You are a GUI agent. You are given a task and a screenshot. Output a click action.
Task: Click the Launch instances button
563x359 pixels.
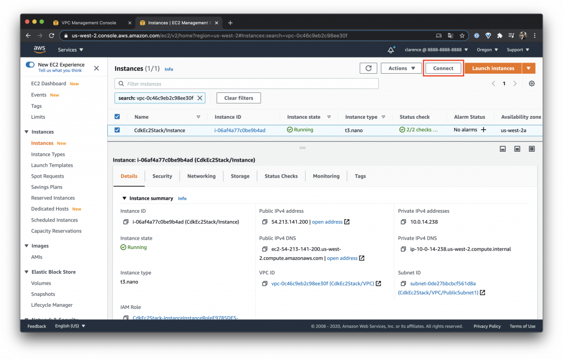point(493,68)
